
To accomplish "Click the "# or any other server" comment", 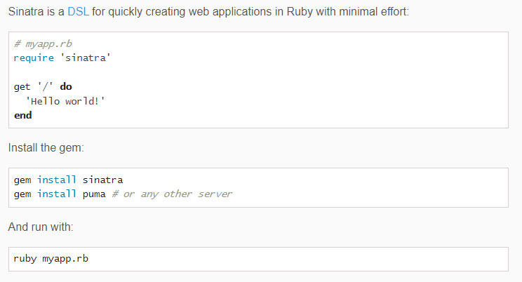I will 172,194.
